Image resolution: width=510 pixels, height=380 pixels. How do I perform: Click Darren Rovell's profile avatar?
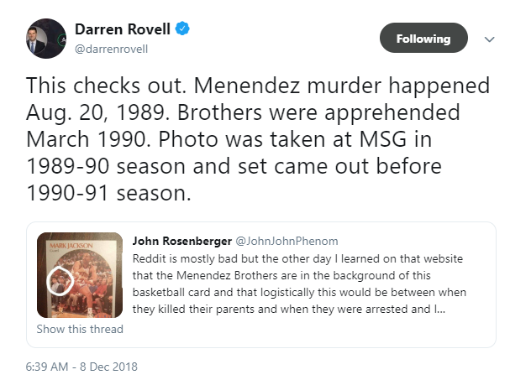coord(46,39)
